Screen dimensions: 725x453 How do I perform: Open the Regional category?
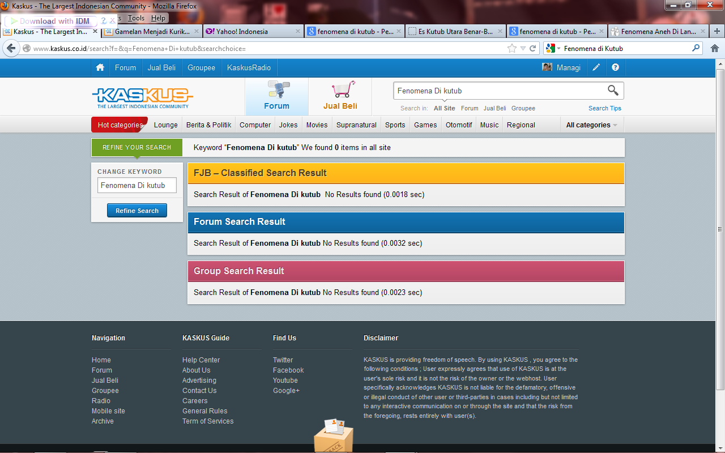click(x=521, y=125)
